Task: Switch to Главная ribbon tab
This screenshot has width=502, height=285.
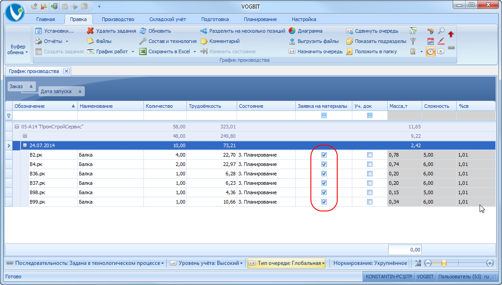Action: (x=45, y=19)
